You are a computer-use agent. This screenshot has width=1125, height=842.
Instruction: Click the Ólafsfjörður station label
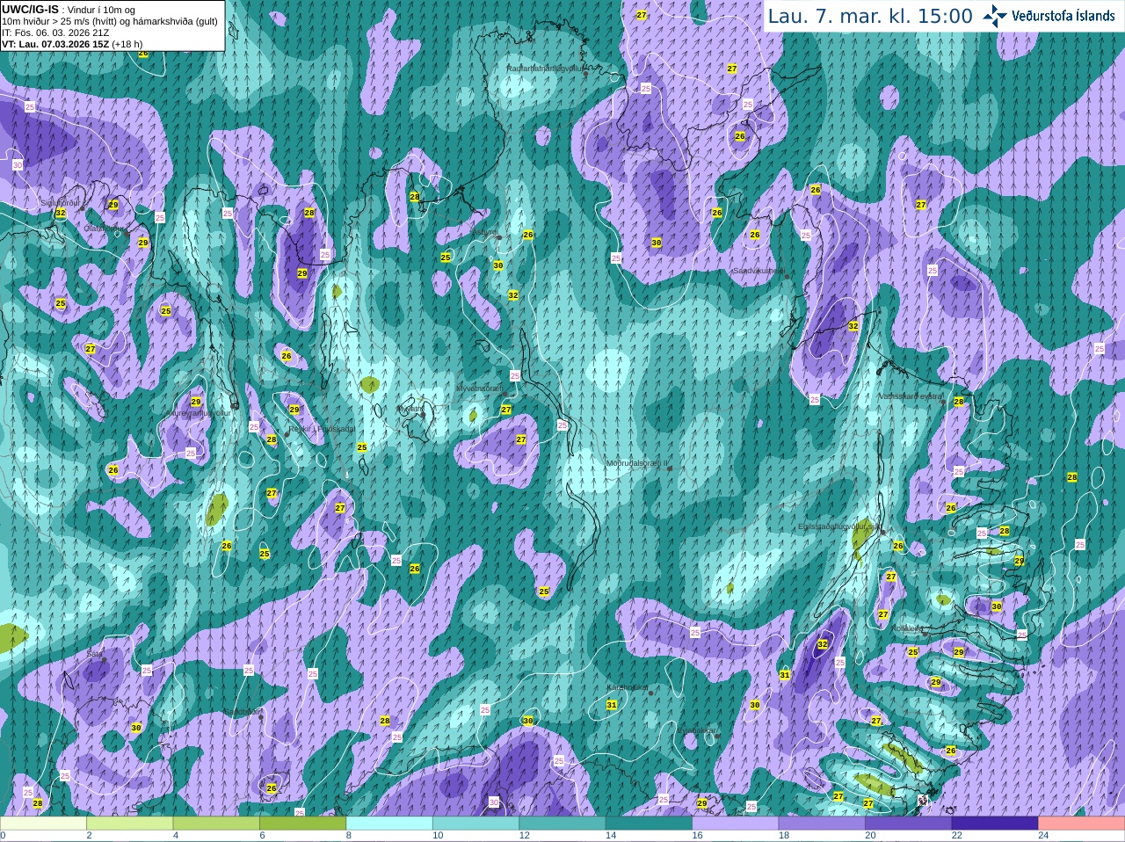(104, 228)
